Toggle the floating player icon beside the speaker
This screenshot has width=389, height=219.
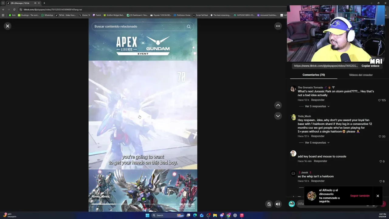tap(269, 204)
